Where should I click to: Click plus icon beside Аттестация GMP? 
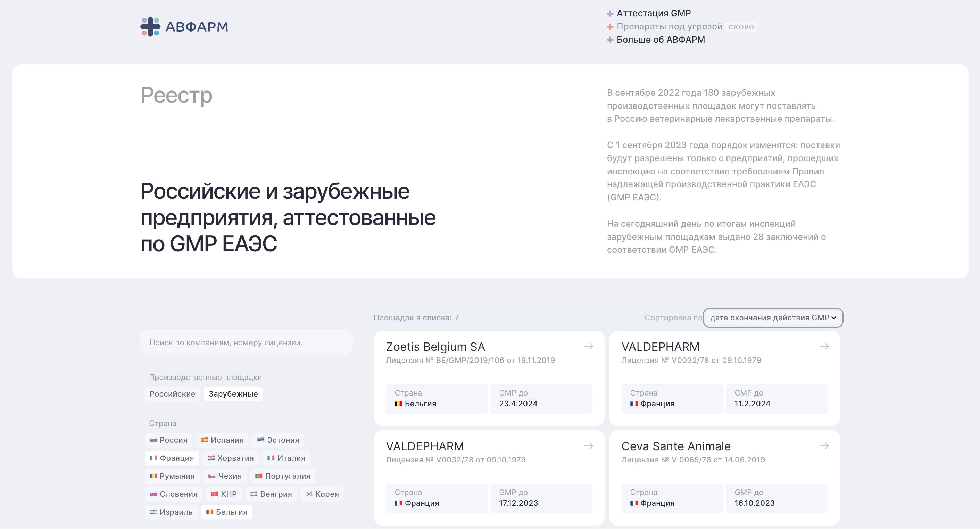tap(610, 14)
